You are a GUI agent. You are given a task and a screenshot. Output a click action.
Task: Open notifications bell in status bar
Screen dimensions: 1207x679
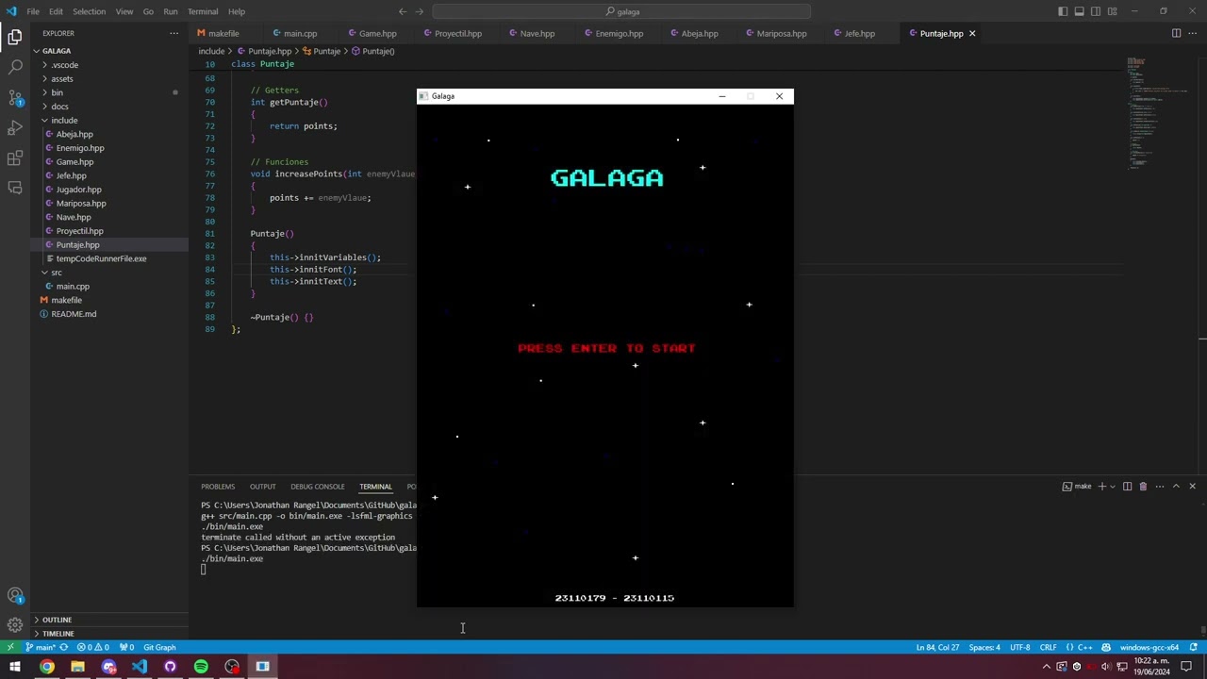point(1193,647)
